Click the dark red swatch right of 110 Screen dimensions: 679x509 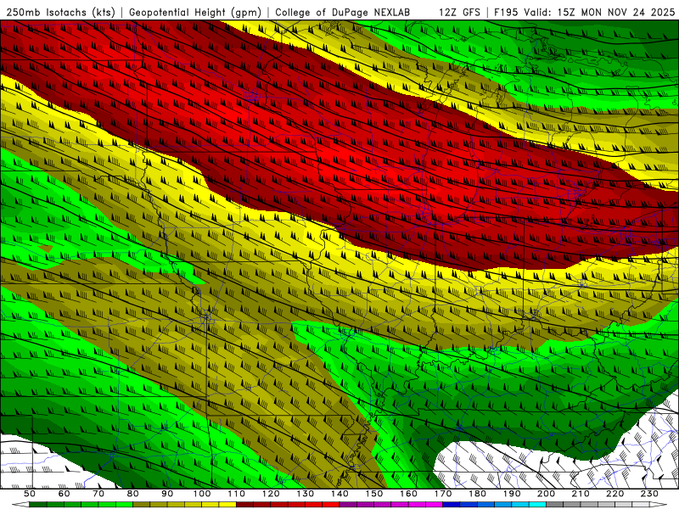[x=244, y=505]
